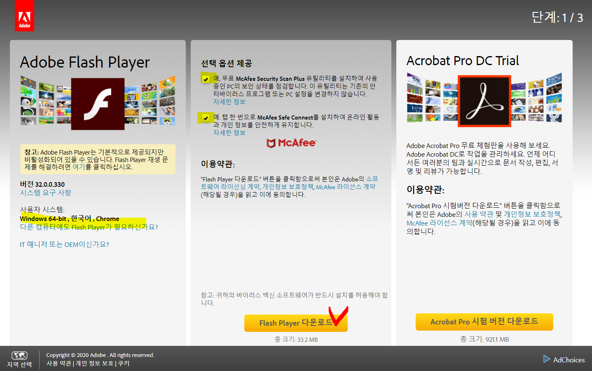Click footer 개인 정보 보호 link
The height and width of the screenshot is (371, 592).
94,363
